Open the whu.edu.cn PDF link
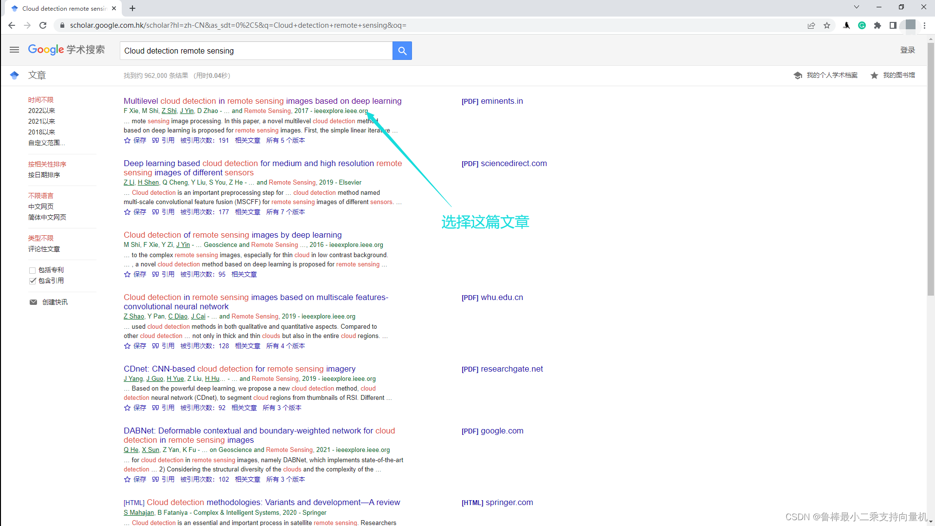935x526 pixels. pos(492,297)
